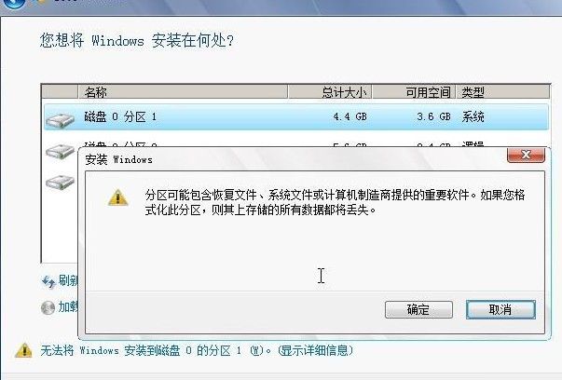562x380 pixels.
Task: Click the drive icon of 磁盘 0 分区 1
Action: click(61, 120)
